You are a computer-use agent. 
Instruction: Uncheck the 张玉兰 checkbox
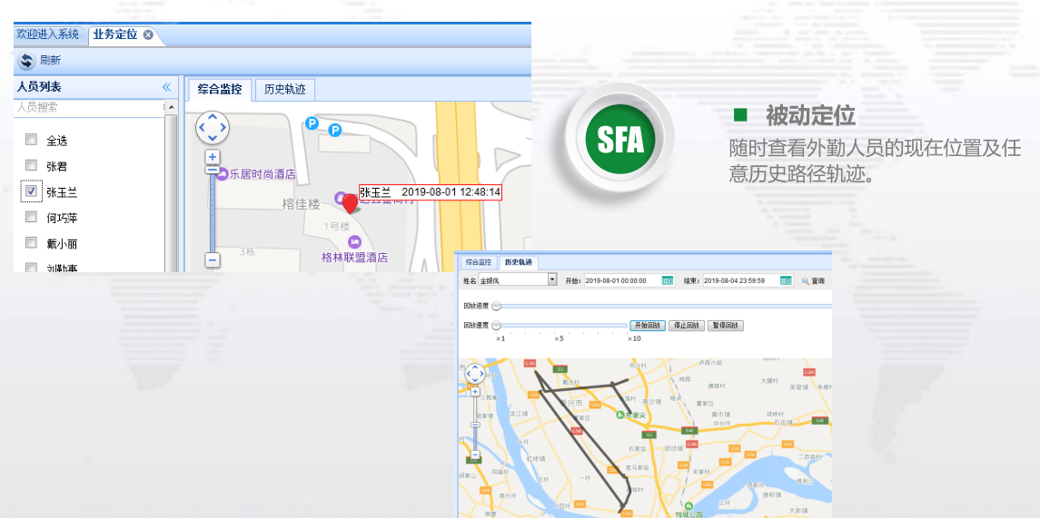click(x=31, y=191)
